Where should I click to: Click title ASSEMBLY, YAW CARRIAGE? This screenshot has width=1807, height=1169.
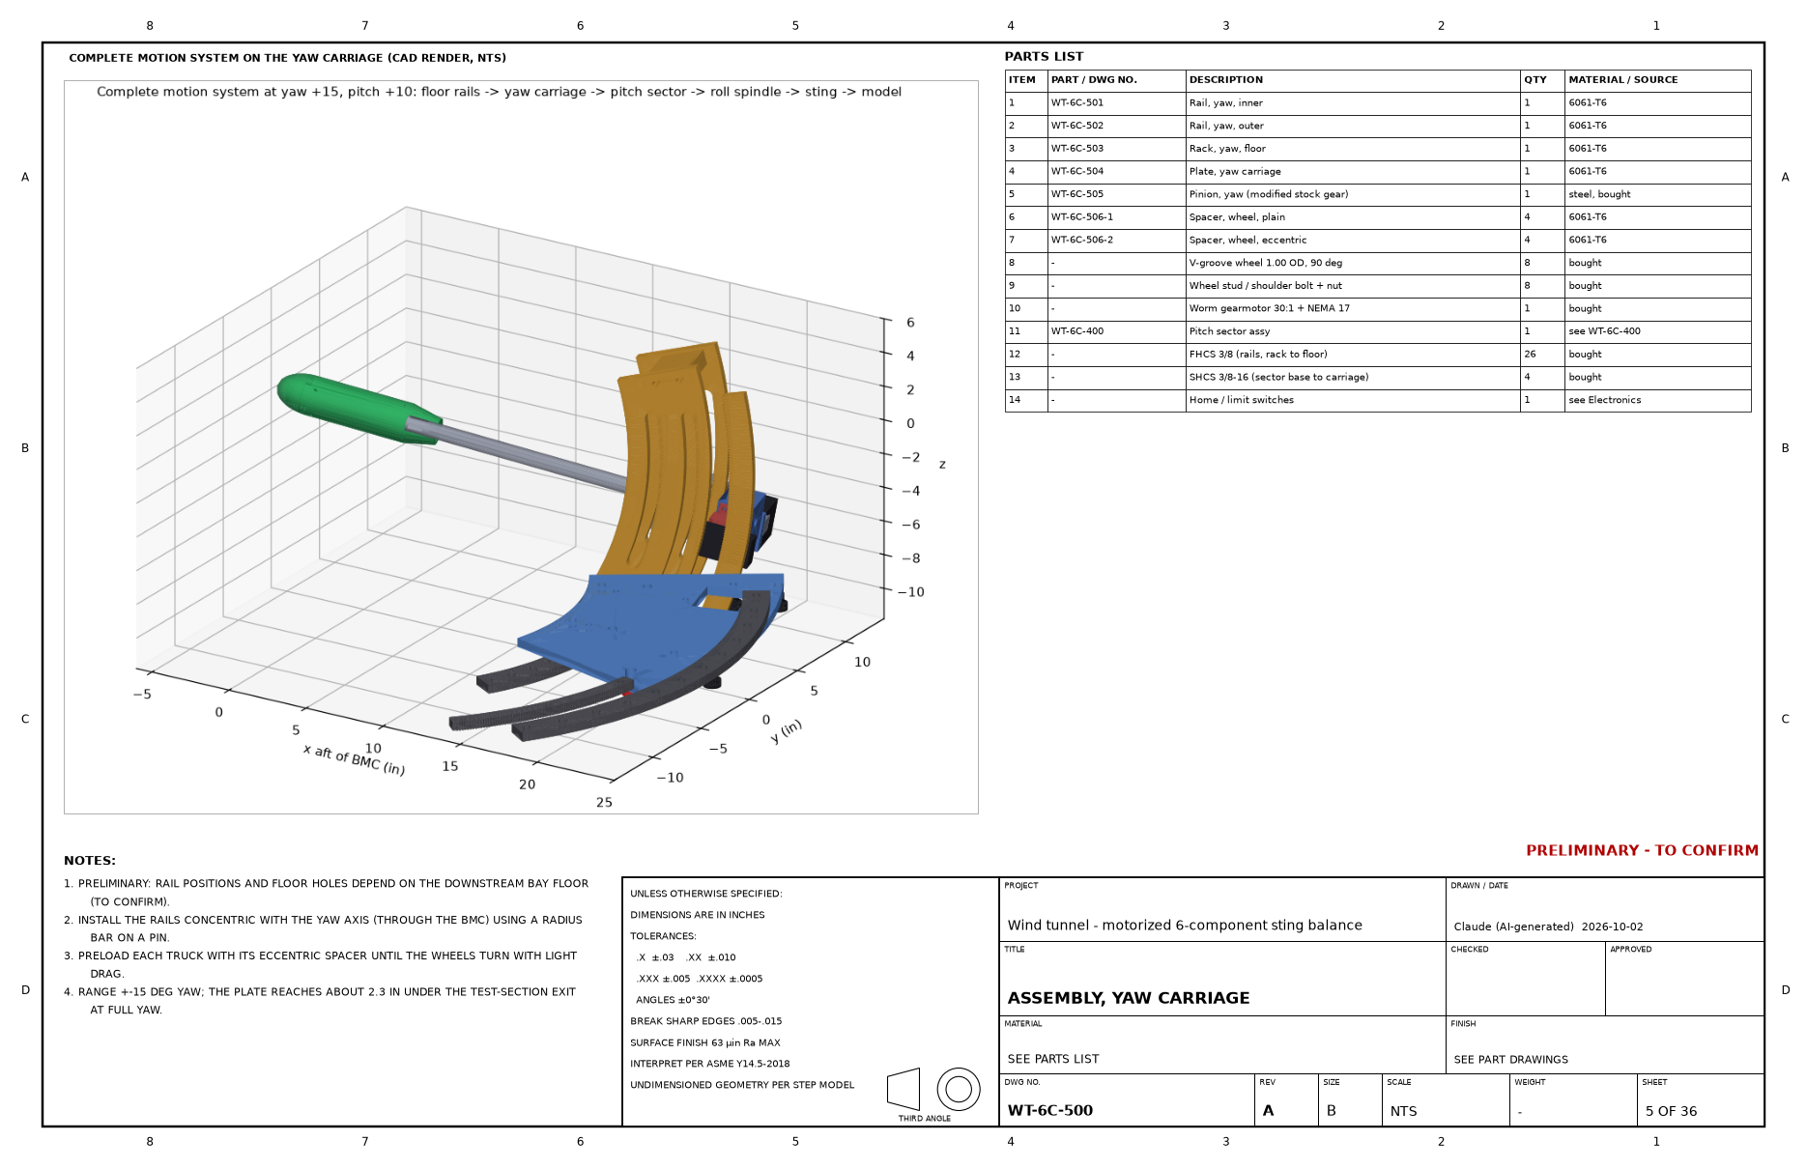coord(1129,998)
